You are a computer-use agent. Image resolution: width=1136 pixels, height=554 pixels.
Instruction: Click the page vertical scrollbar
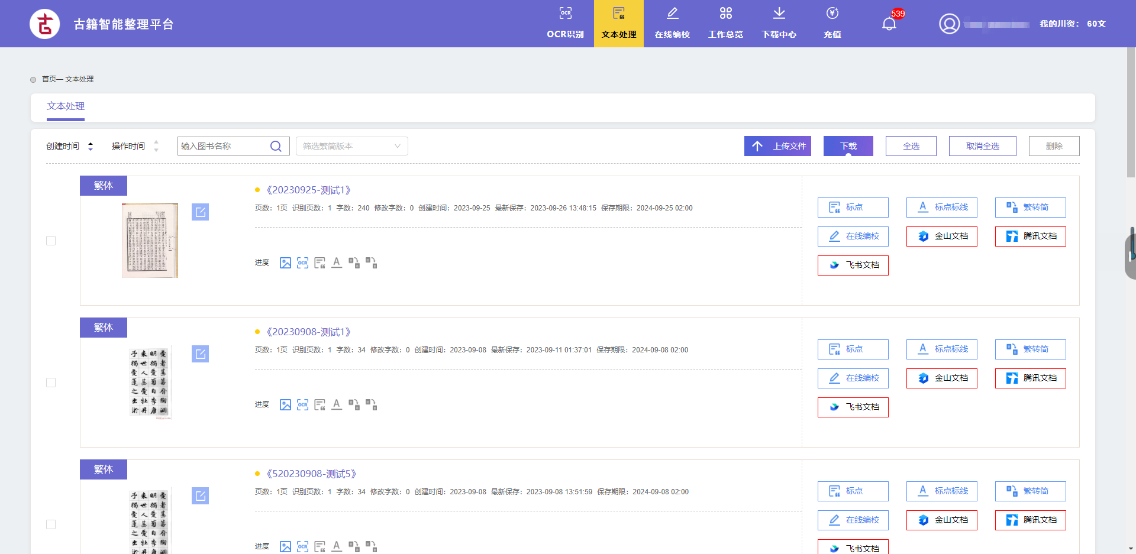[1131, 112]
